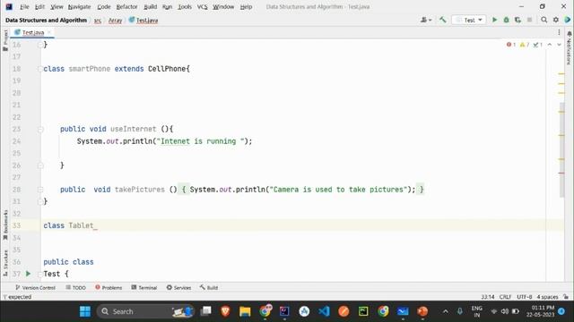574x322 pixels.
Task: Toggle fold at smartPhone closing brace line 31
Action: coord(40,201)
